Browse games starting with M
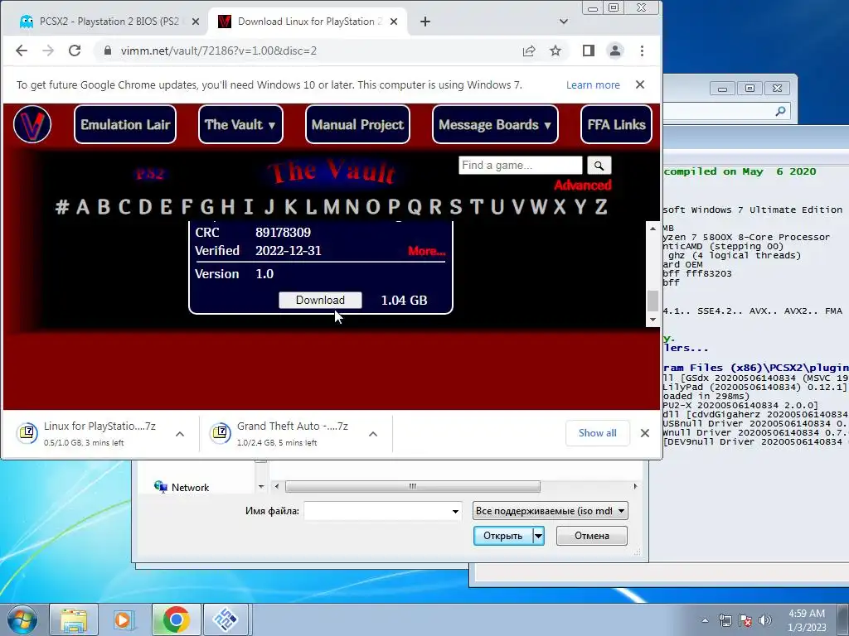Screen dimensions: 849x636 click(331, 206)
